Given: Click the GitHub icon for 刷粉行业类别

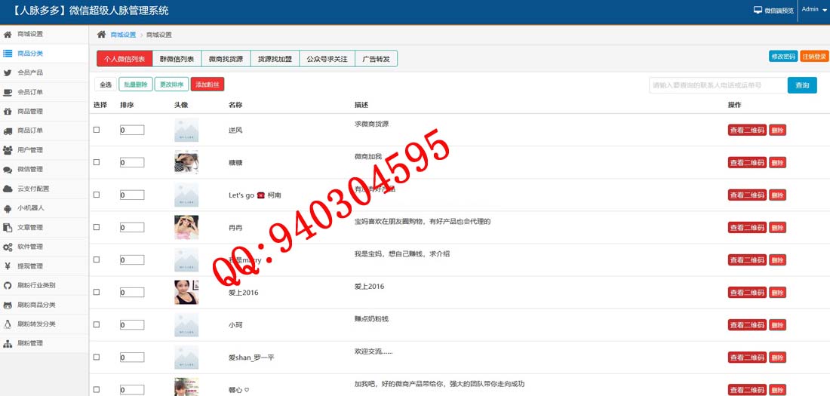Looking at the screenshot, I should point(8,286).
